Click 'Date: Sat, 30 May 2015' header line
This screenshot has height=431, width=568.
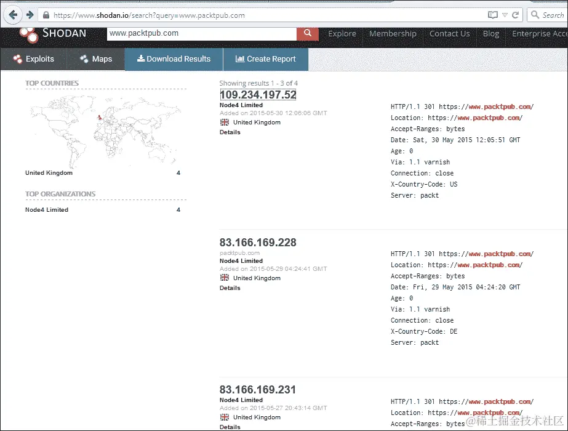[x=455, y=140]
